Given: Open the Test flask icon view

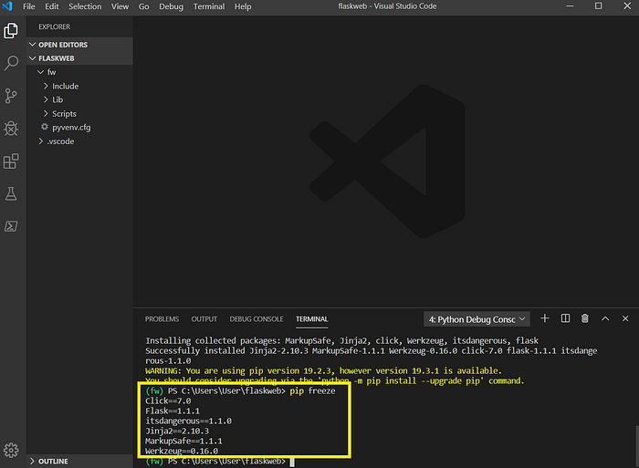Looking at the screenshot, I should (x=11, y=194).
